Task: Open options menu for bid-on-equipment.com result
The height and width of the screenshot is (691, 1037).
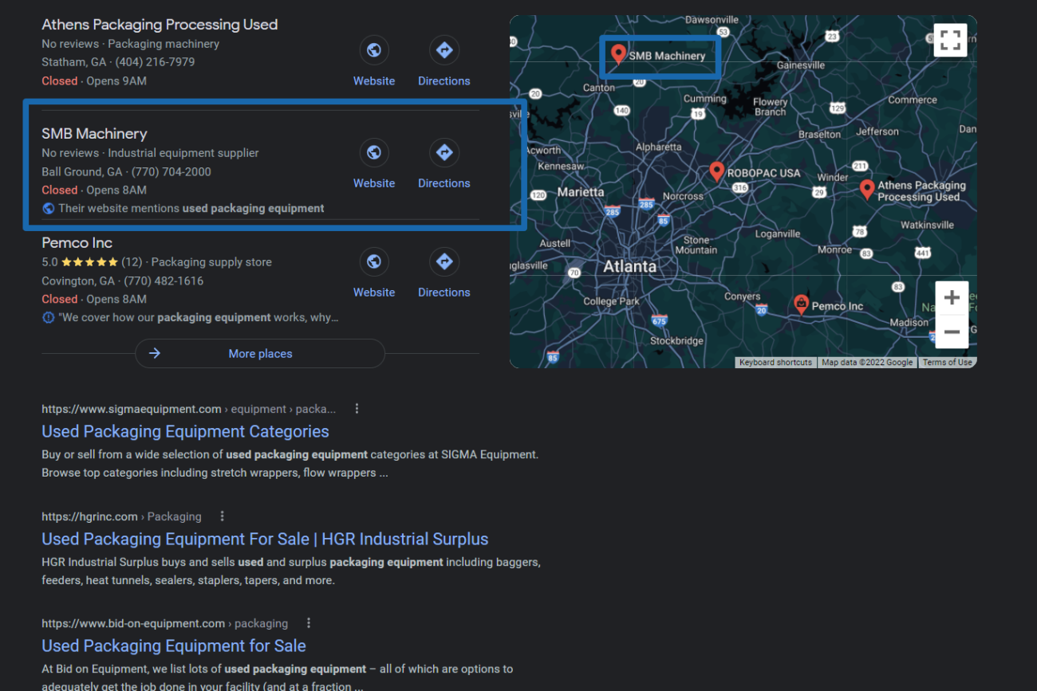Action: click(x=309, y=623)
